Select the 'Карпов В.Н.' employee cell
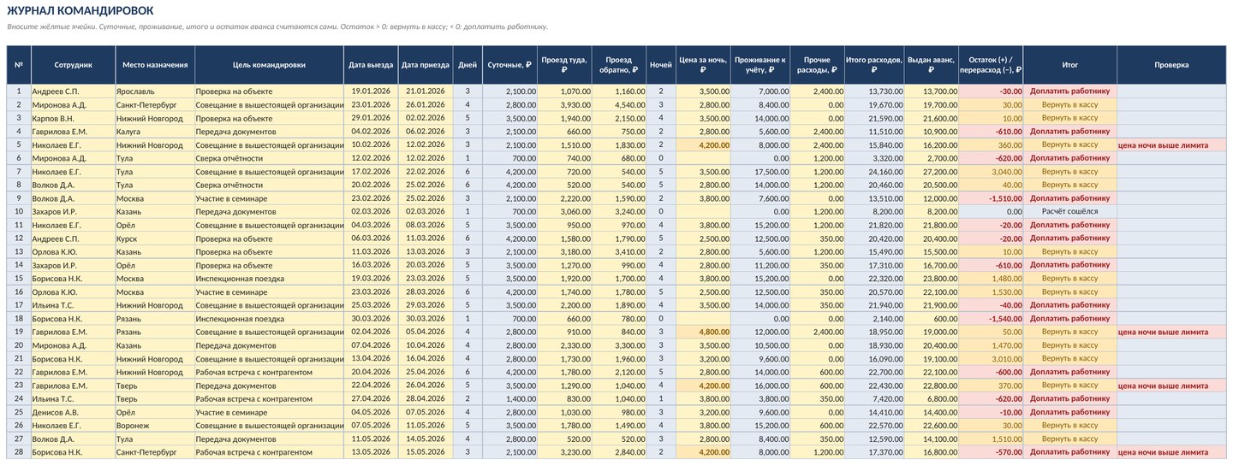The image size is (1233, 465). tap(73, 118)
